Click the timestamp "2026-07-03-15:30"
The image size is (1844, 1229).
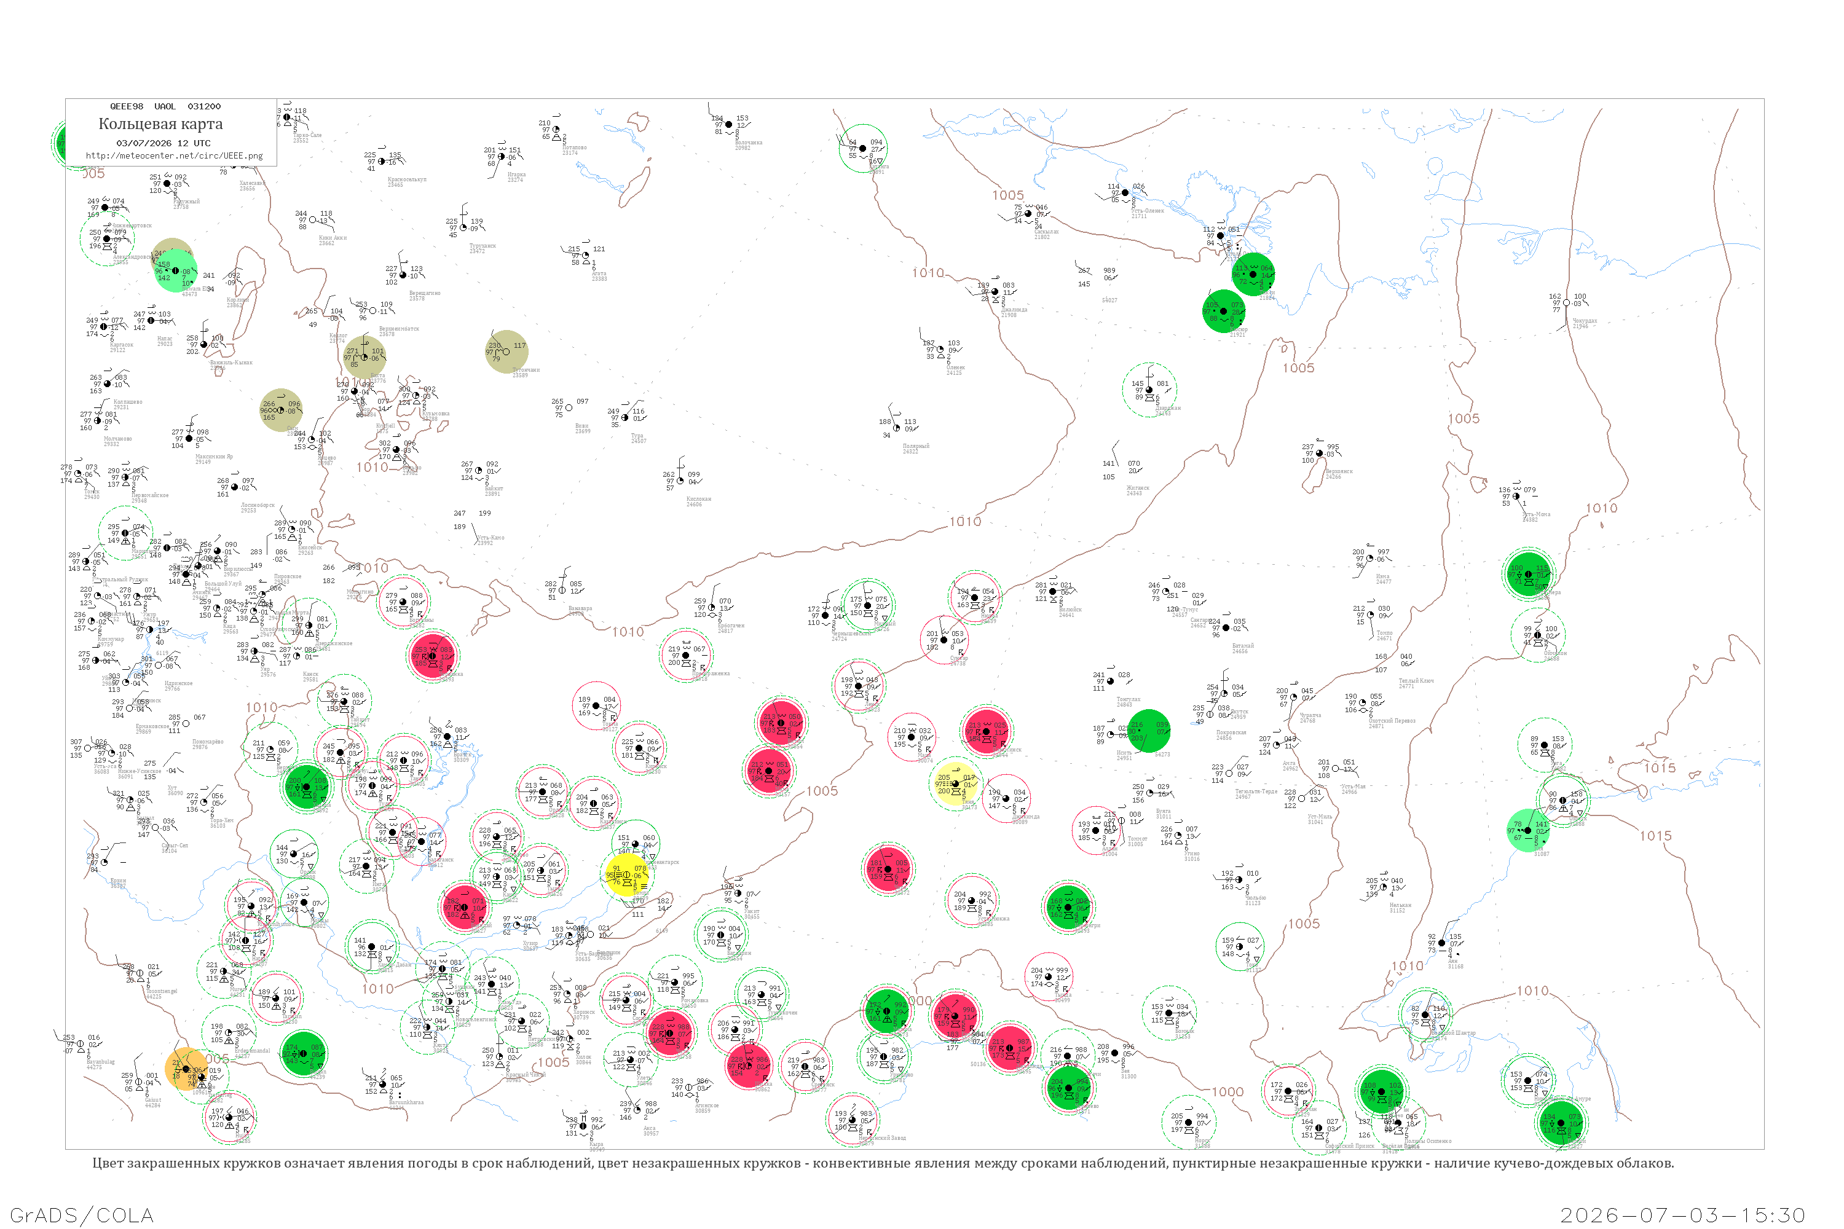click(1682, 1215)
